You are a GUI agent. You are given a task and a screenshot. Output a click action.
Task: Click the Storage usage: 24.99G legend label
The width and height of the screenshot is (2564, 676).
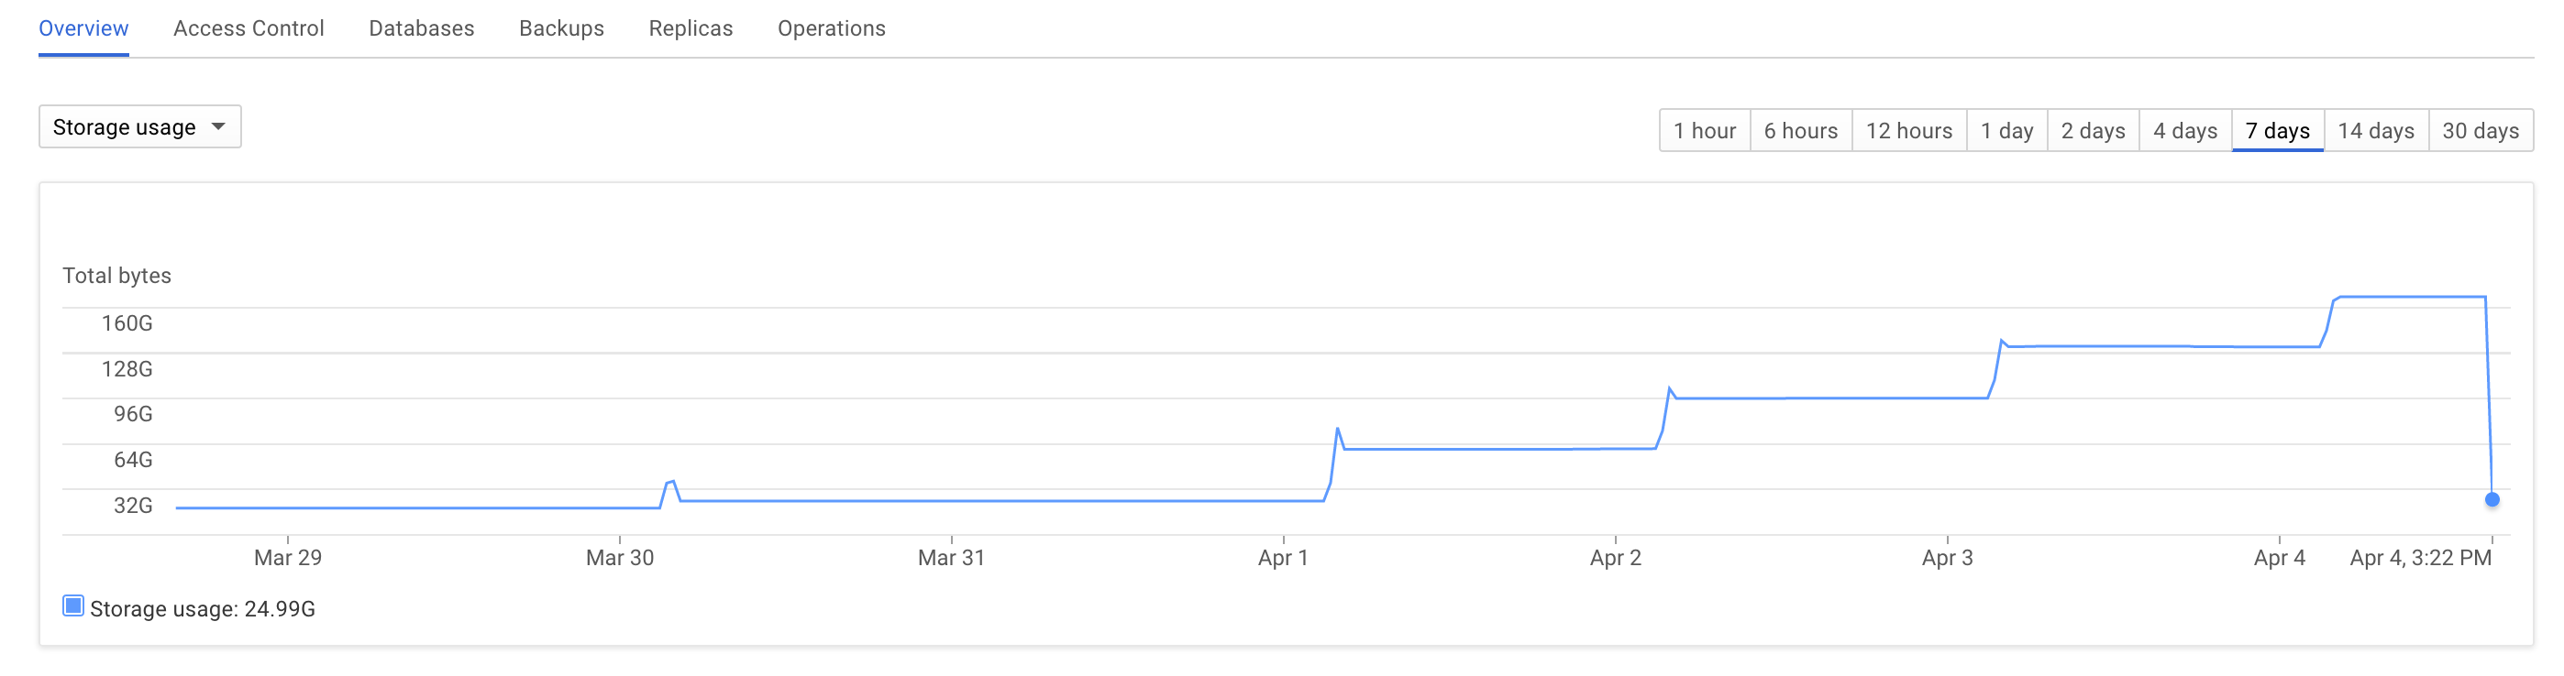(x=203, y=609)
